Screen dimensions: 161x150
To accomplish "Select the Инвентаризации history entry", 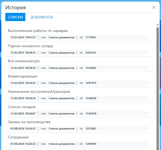I will 23,76.
